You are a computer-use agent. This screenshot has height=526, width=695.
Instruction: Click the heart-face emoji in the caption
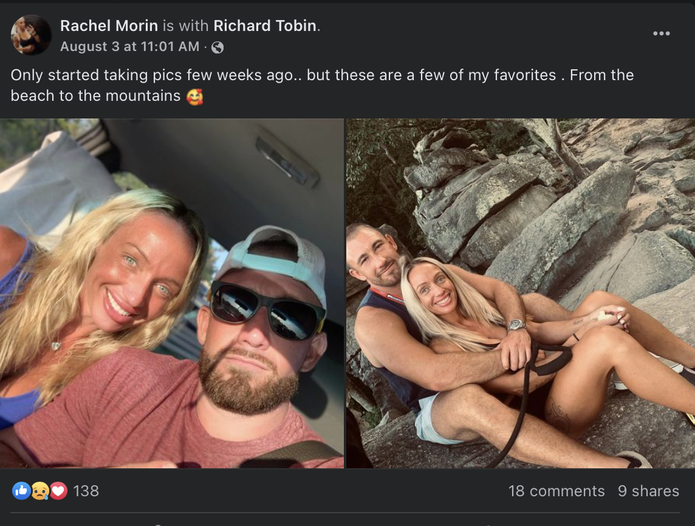click(x=195, y=96)
